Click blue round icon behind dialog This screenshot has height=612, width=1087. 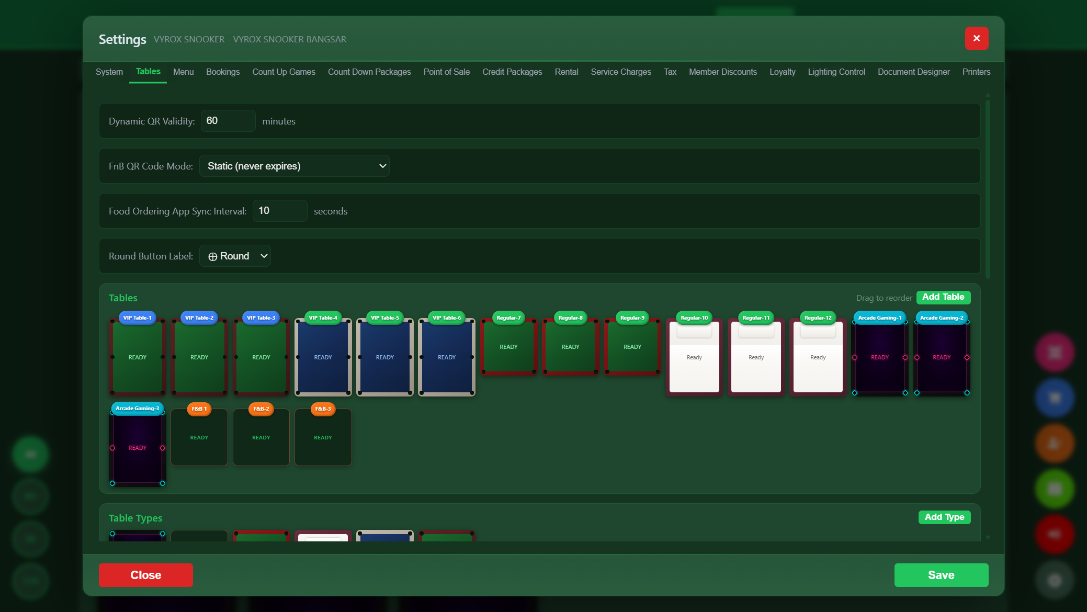pos(1055,398)
